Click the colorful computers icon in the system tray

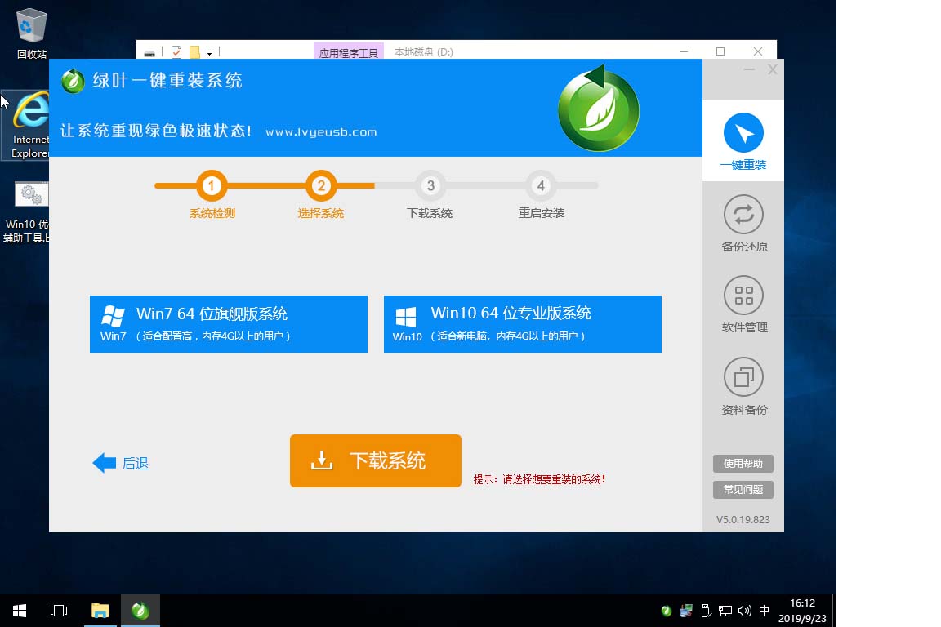click(x=686, y=611)
